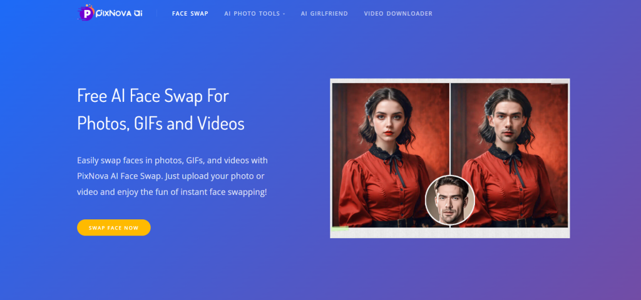The image size is (641, 300).
Task: Click the Free AI Face Swap heading
Action: (x=161, y=109)
